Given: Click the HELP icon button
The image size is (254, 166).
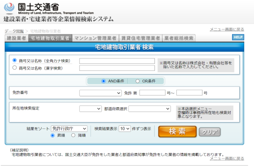Looking at the screenshot, I should coord(238,37).
